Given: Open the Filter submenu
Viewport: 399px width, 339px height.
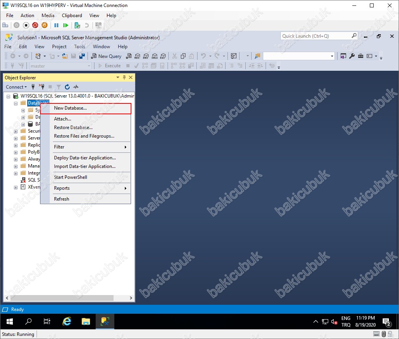Looking at the screenshot, I should click(86, 147).
